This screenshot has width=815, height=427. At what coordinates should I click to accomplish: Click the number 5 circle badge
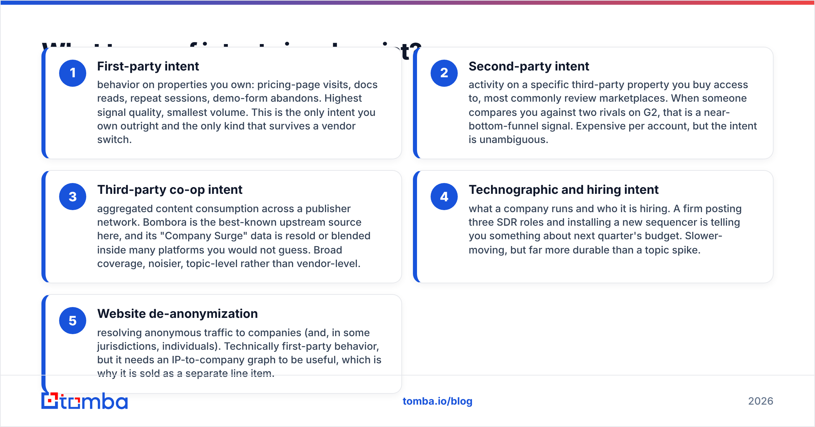(x=73, y=321)
